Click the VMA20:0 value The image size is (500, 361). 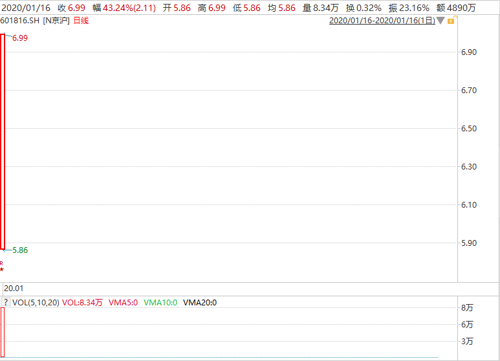click(200, 302)
